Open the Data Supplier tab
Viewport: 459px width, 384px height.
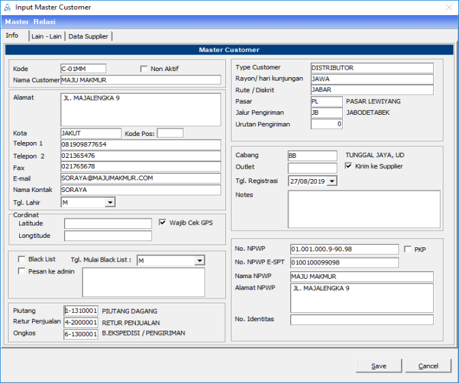click(88, 36)
